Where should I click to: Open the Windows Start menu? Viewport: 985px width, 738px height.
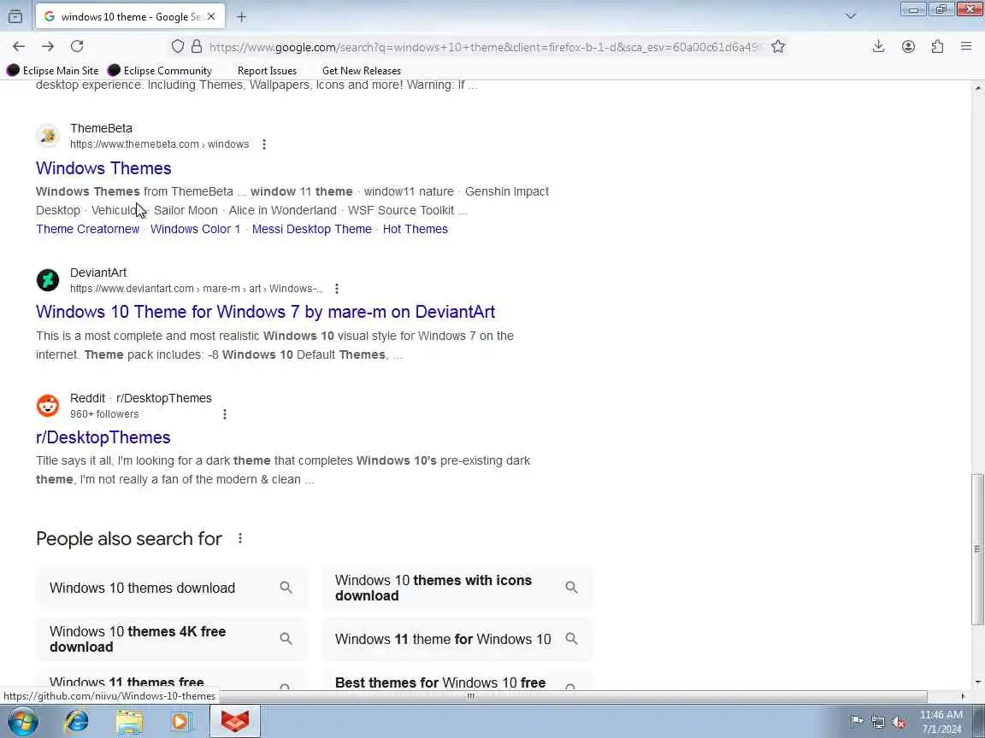coord(22,721)
